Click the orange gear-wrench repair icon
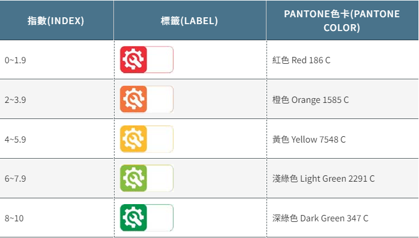Viewport: 419px width, 238px height. click(x=134, y=99)
